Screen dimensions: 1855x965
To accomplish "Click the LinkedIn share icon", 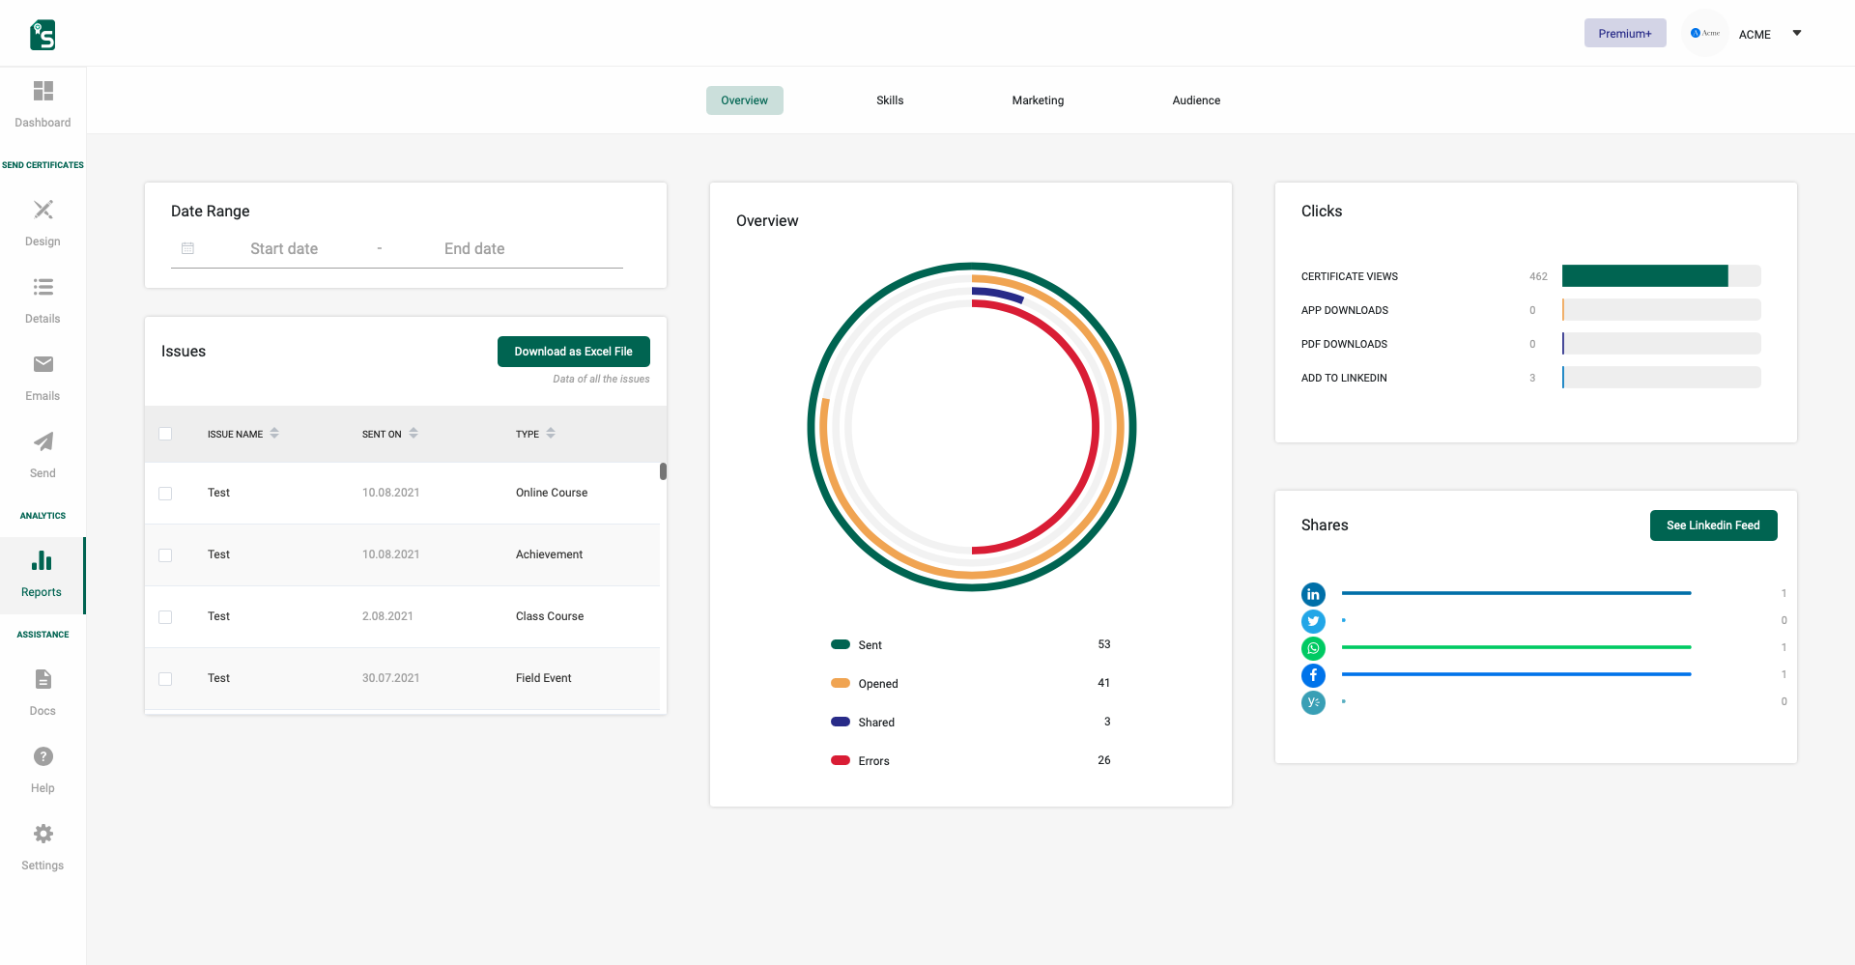I will pos(1313,594).
